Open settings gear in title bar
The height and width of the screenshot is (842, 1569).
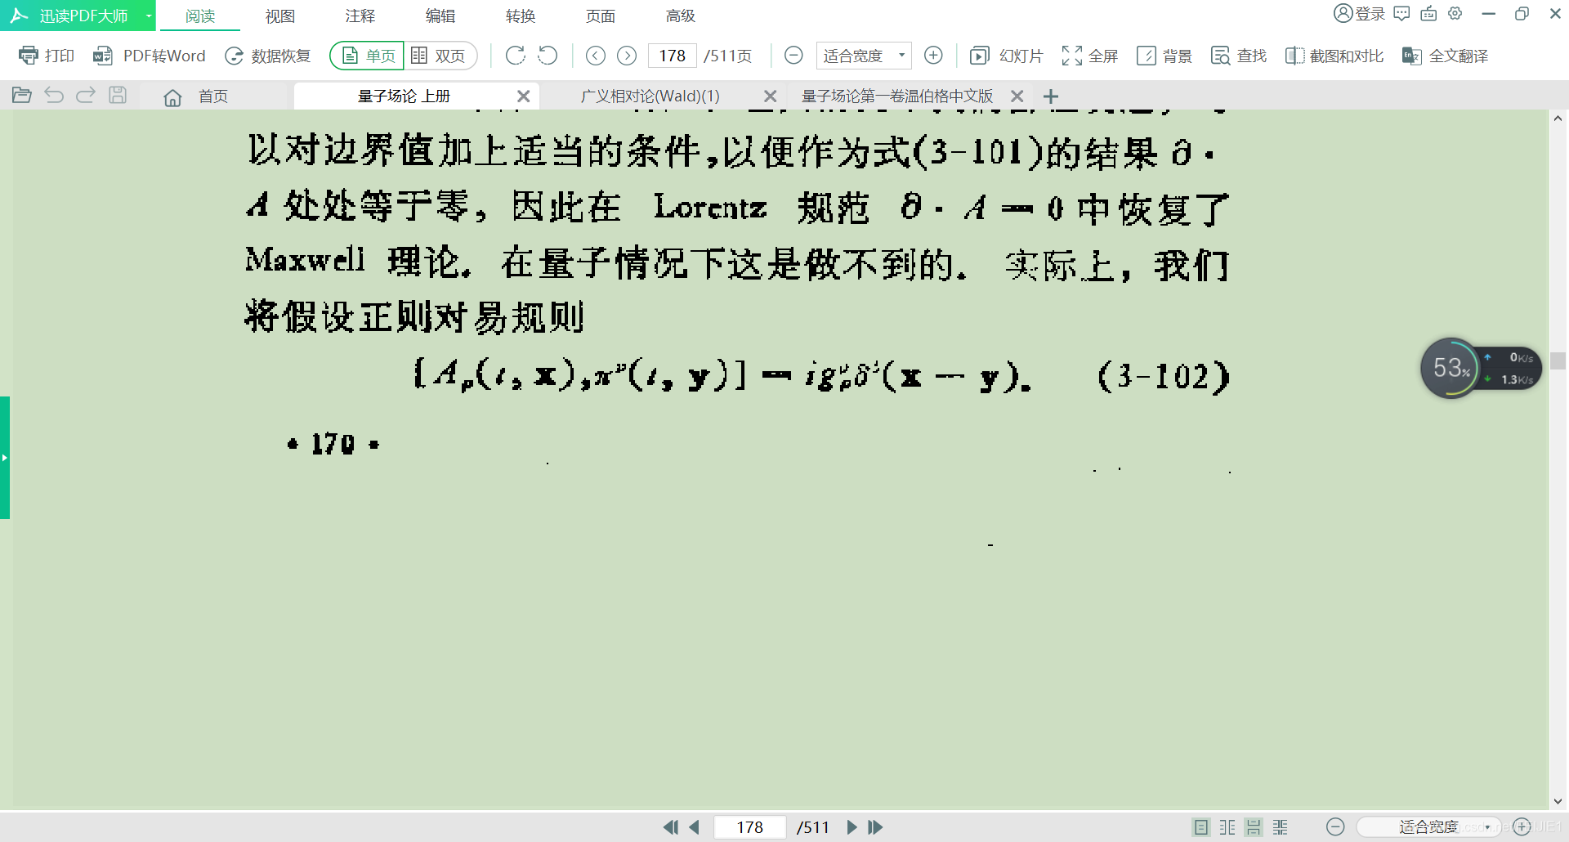coord(1455,14)
